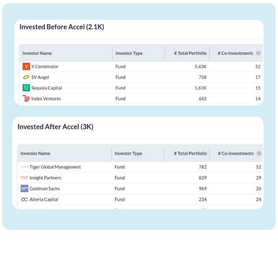Click Goldman Sachs' portfolio value 969
This screenshot has width=278, height=263.
coord(203,189)
